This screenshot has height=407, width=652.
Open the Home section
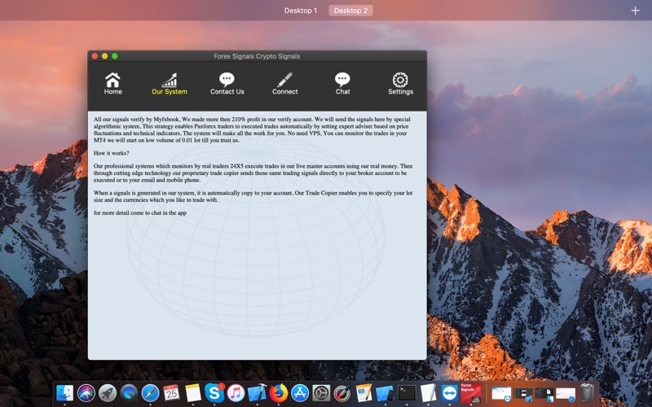(112, 84)
